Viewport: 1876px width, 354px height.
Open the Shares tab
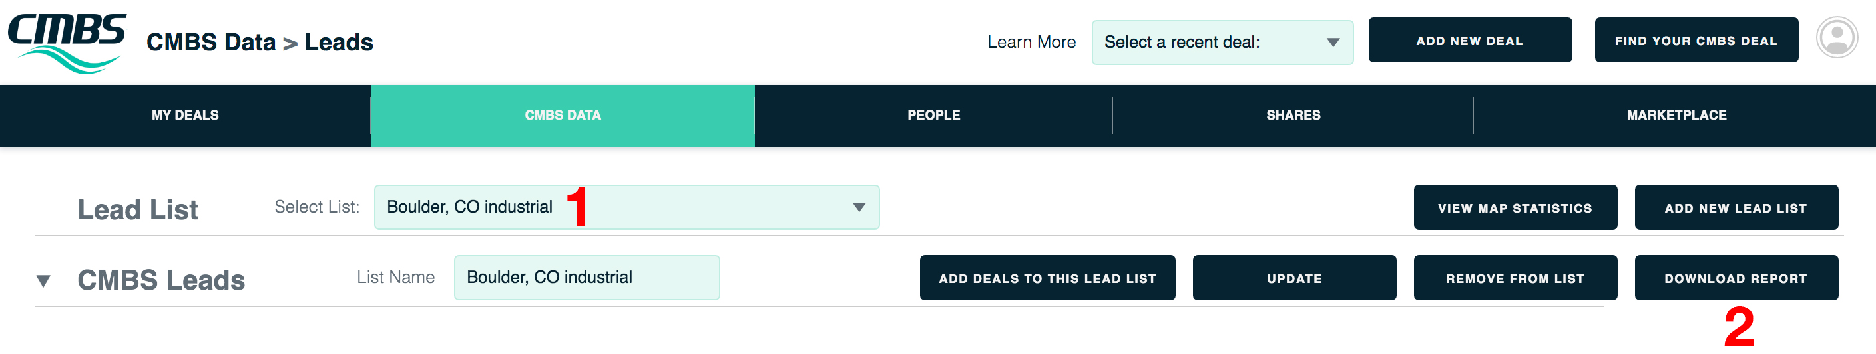click(x=1293, y=115)
